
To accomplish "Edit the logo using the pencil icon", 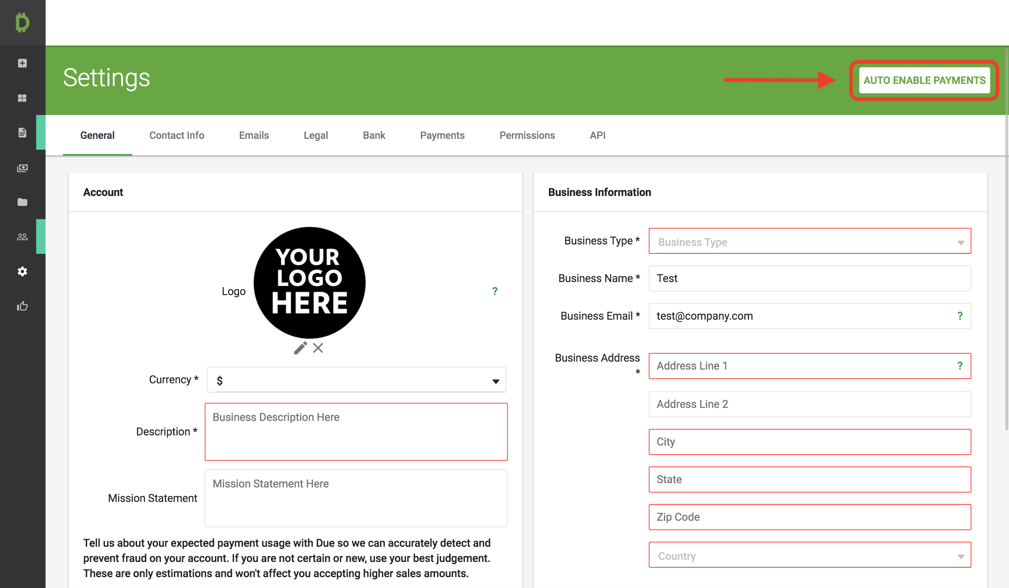I will (x=300, y=348).
